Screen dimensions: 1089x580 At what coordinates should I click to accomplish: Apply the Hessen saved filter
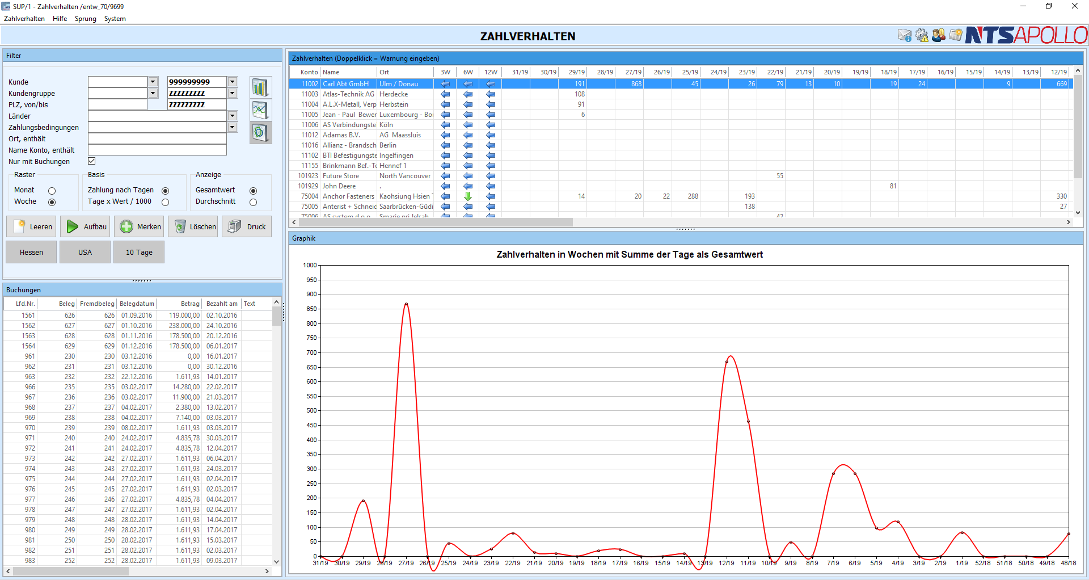pos(32,252)
